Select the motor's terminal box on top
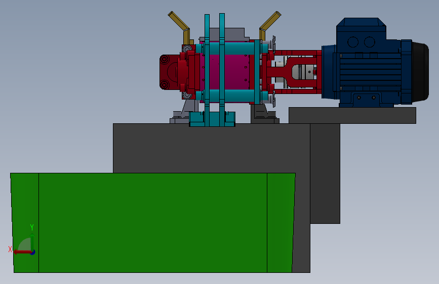The height and width of the screenshot is (284, 439). click(361, 35)
